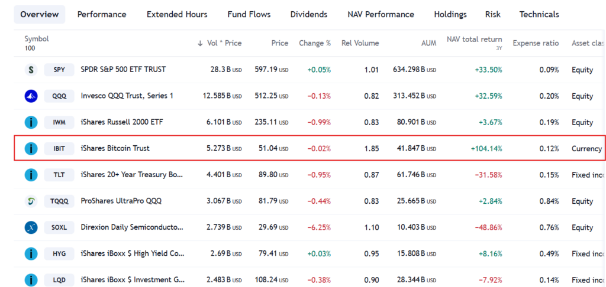Viewport: 606px width, 287px height.
Task: Open the Holdings tab
Action: coord(450,15)
